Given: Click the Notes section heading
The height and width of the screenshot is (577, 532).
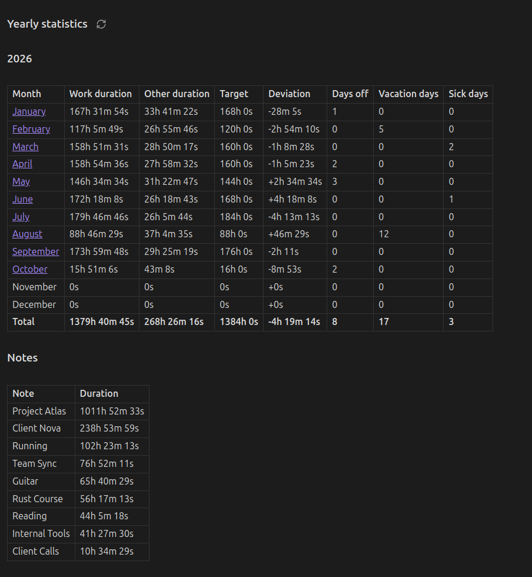Looking at the screenshot, I should [22, 358].
